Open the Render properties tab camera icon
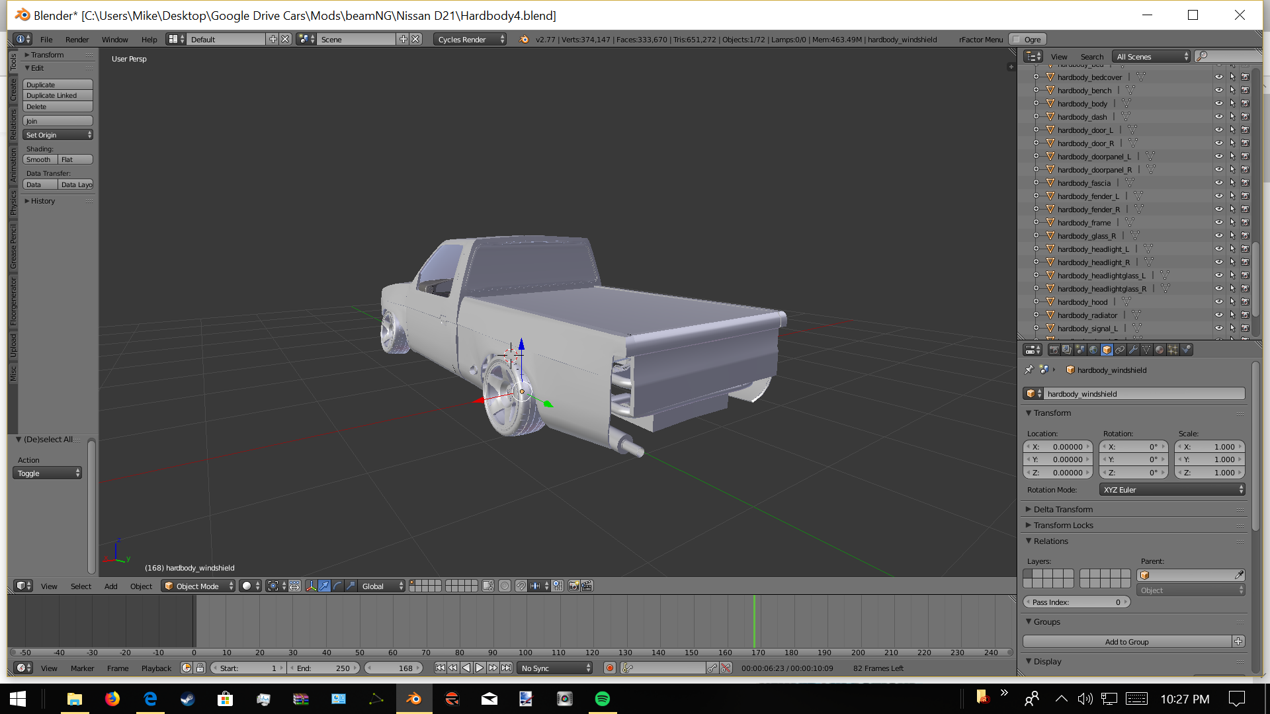Viewport: 1270px width, 714px height. (1054, 350)
